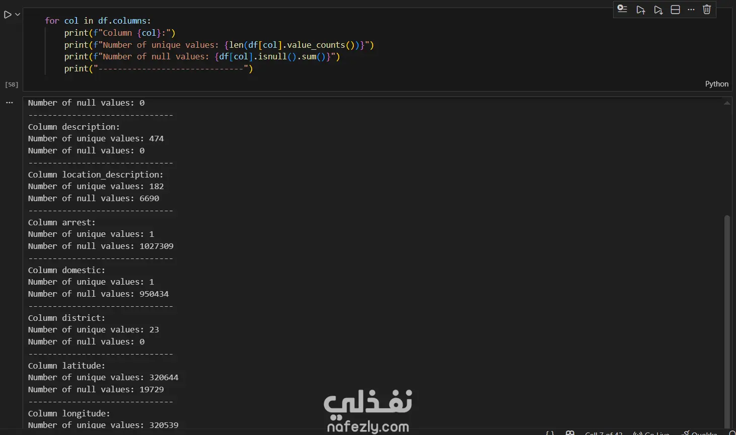Split the cell with the toolbar icon
Image resolution: width=736 pixels, height=435 pixels.
point(676,10)
